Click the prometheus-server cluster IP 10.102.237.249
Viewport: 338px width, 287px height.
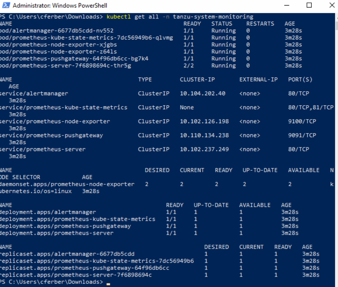[x=204, y=149]
